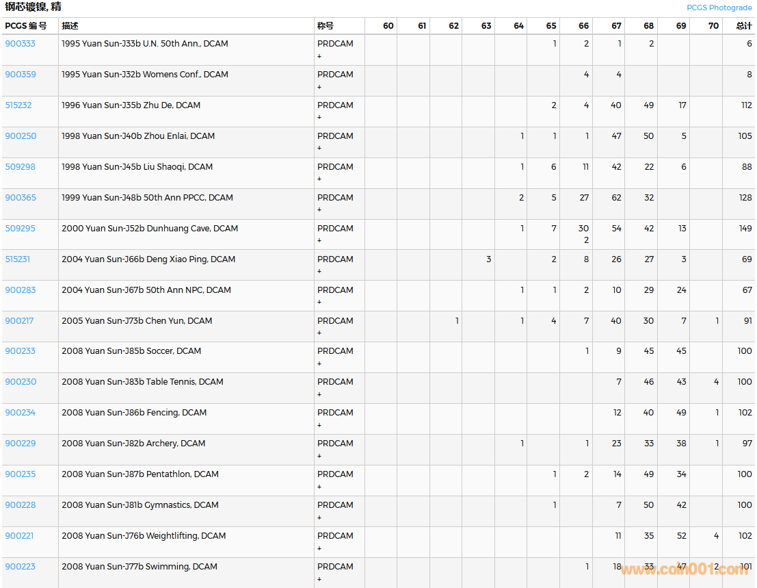Open coin entry 515232
The width and height of the screenshot is (757, 588).
pos(18,105)
